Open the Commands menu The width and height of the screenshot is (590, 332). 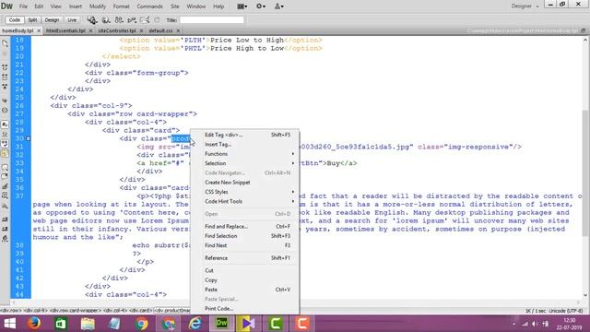click(149, 6)
